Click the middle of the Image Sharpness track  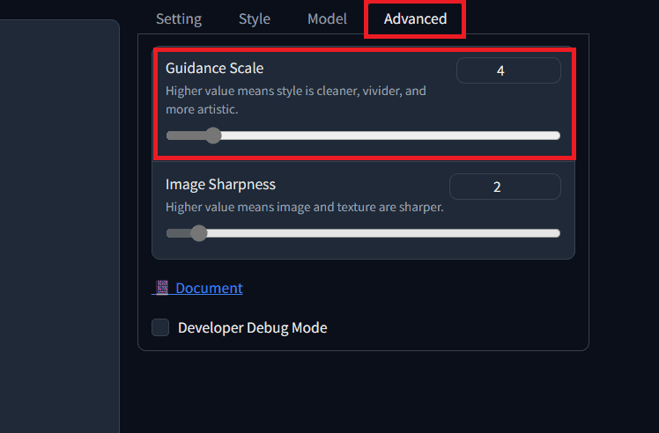pos(363,233)
